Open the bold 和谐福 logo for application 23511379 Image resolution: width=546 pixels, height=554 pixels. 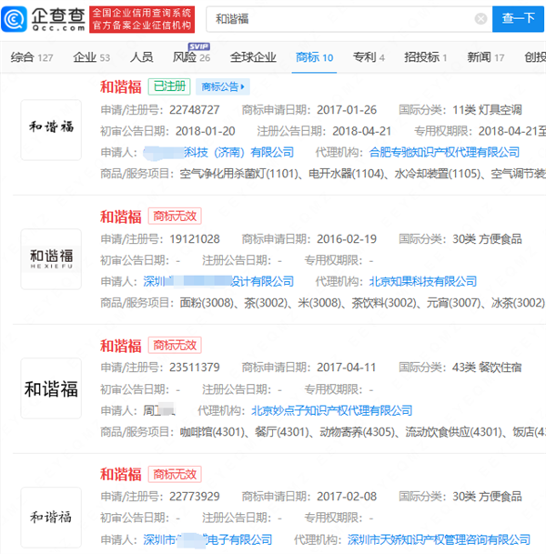point(50,389)
